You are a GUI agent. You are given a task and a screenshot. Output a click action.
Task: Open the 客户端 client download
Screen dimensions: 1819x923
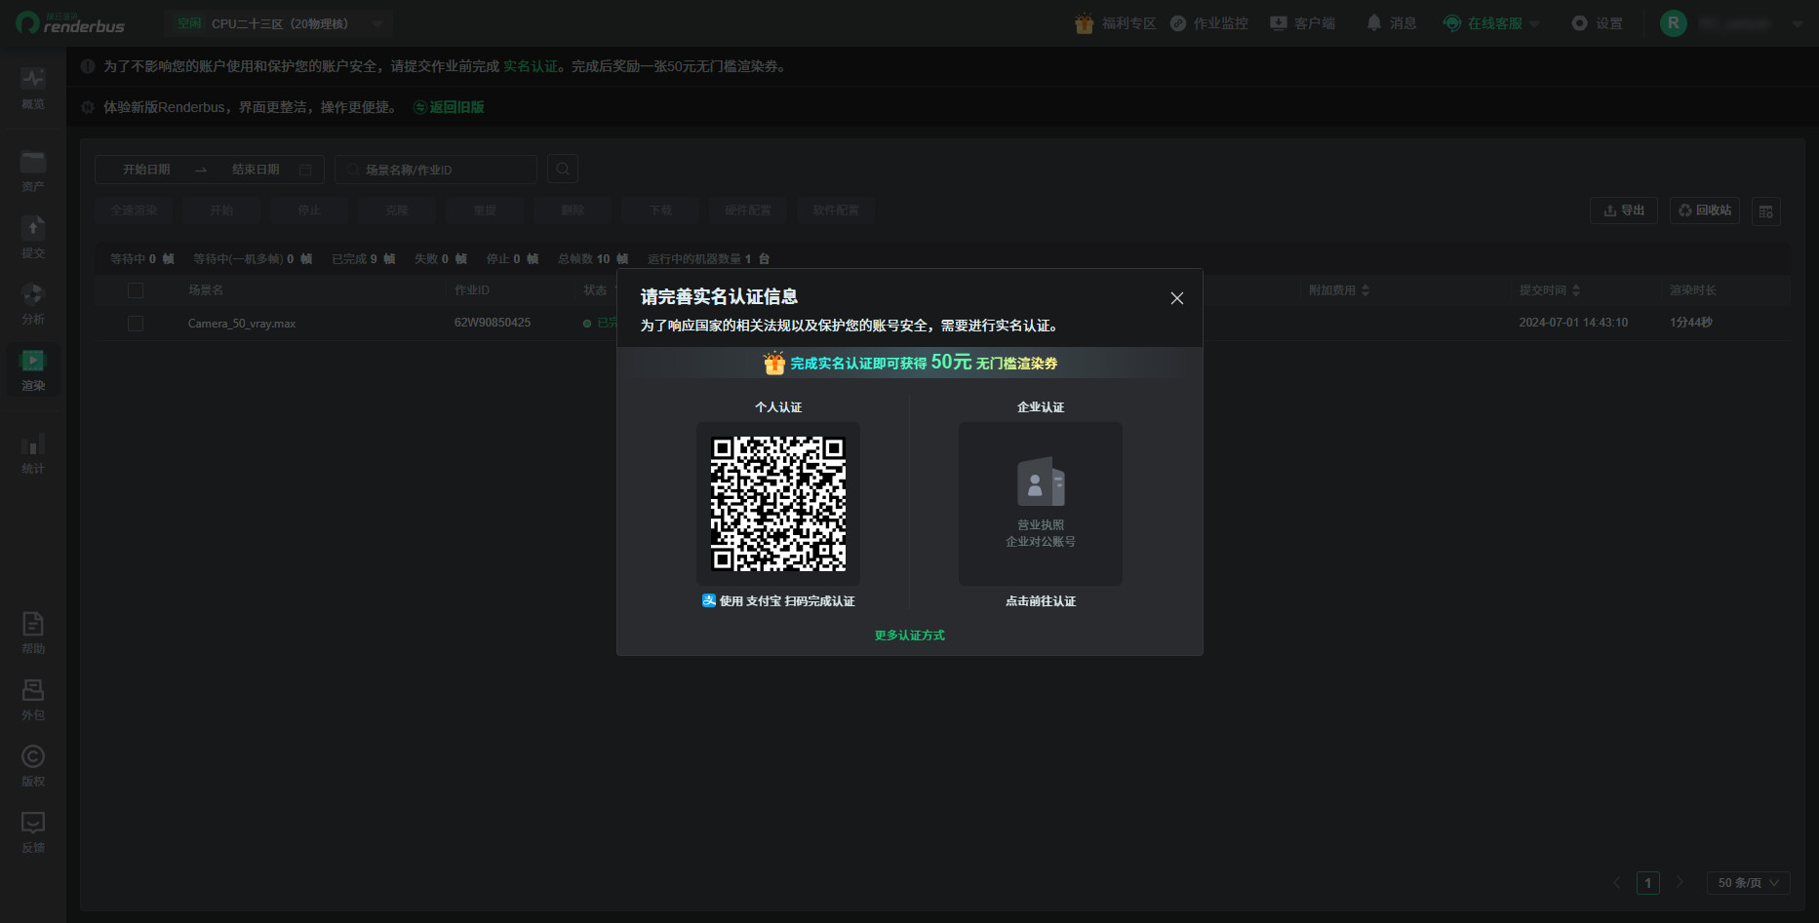pos(1303,23)
